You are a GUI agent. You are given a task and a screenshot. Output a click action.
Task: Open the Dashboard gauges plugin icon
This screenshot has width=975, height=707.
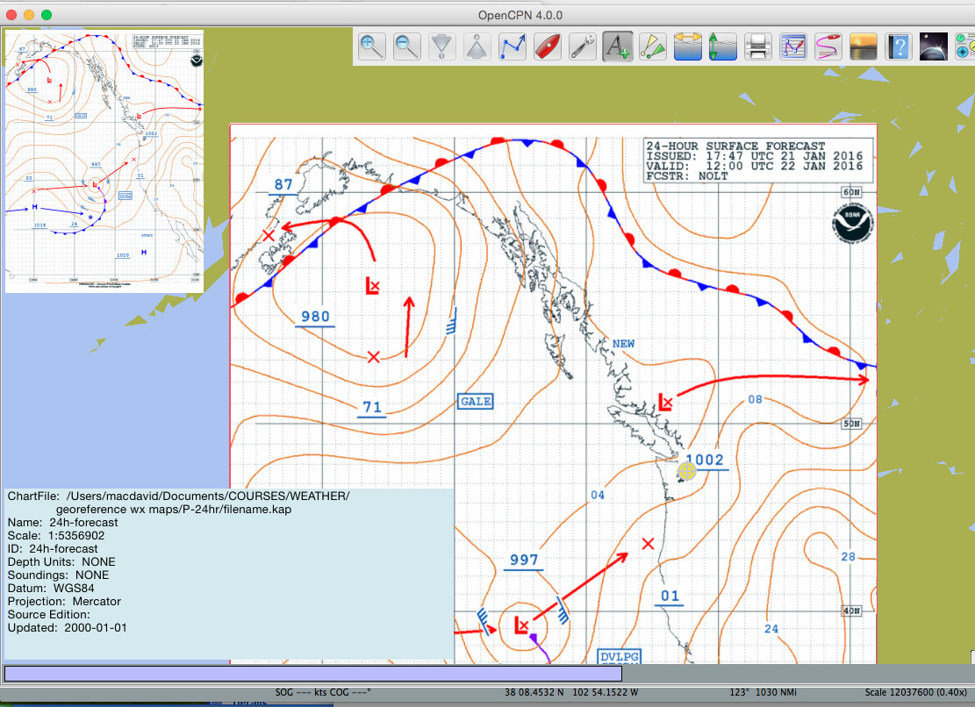pyautogui.click(x=964, y=46)
